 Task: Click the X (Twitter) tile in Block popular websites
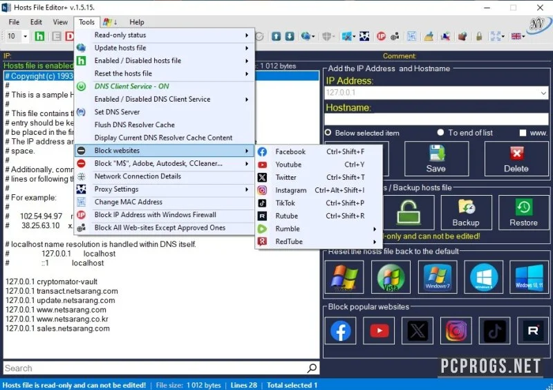(x=418, y=331)
